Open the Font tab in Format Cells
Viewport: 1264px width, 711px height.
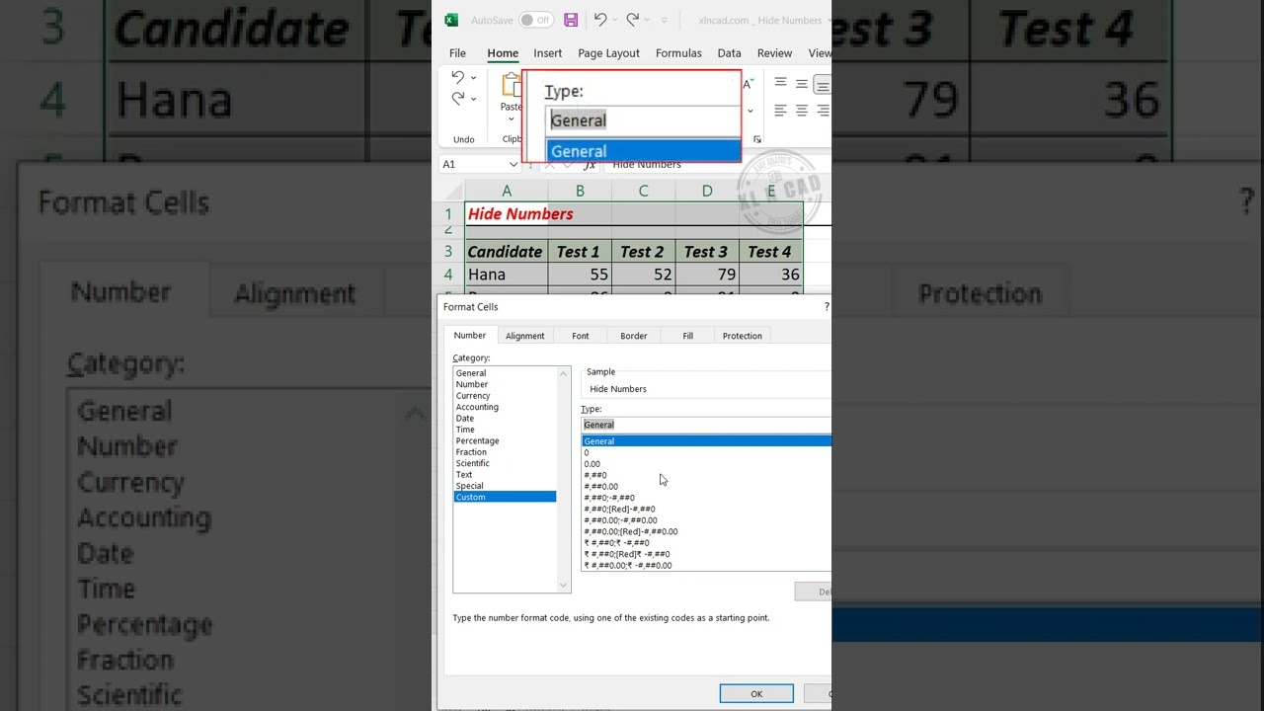pyautogui.click(x=581, y=336)
